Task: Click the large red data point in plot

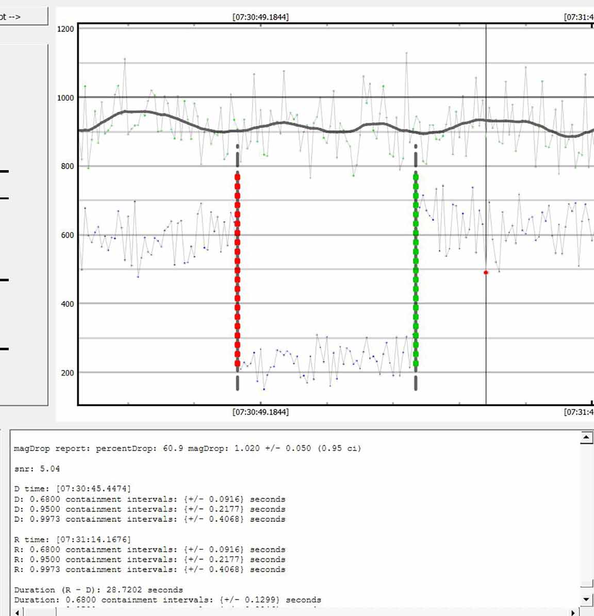Action: click(486, 272)
